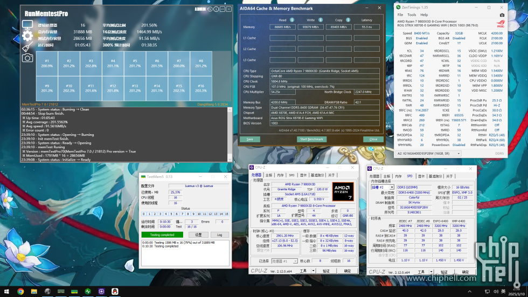
Task: Click the monitor icon in RunMemtestPro sidebar
Action: tap(27, 25)
